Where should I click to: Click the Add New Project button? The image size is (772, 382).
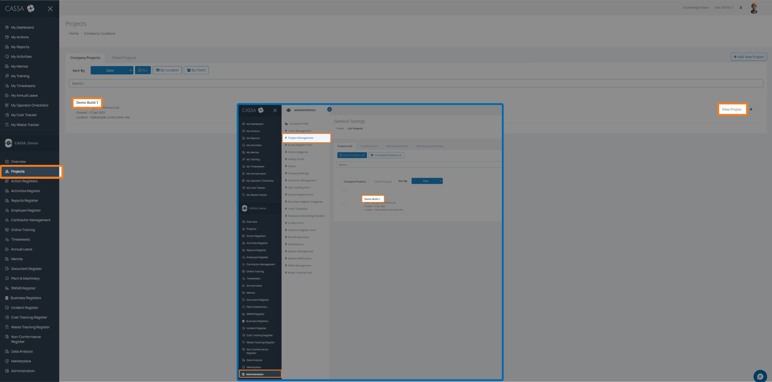pyautogui.click(x=749, y=57)
